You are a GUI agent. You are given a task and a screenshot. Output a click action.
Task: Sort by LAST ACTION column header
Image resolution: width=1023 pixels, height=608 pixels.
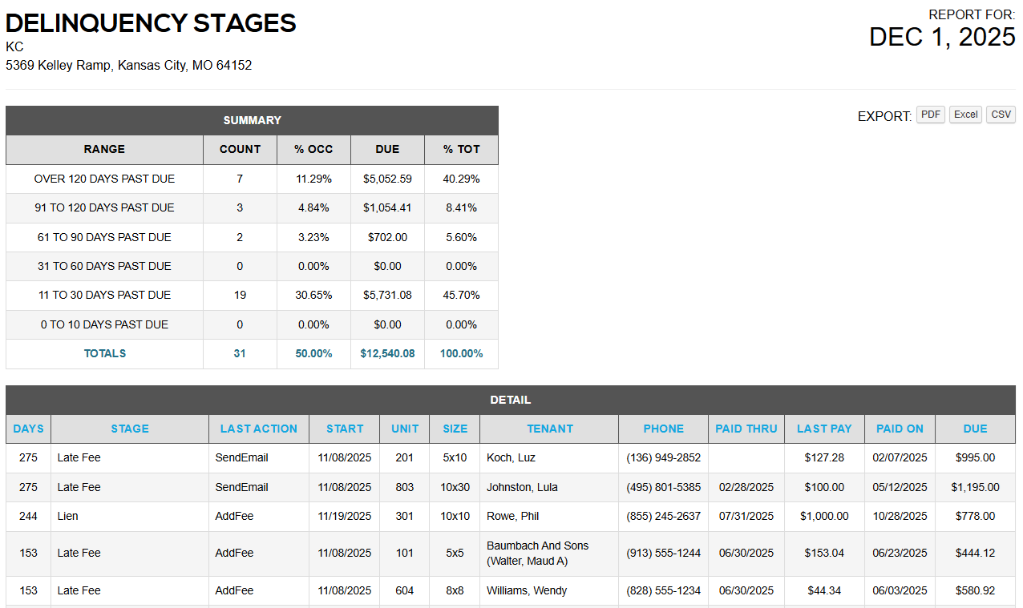pos(258,429)
